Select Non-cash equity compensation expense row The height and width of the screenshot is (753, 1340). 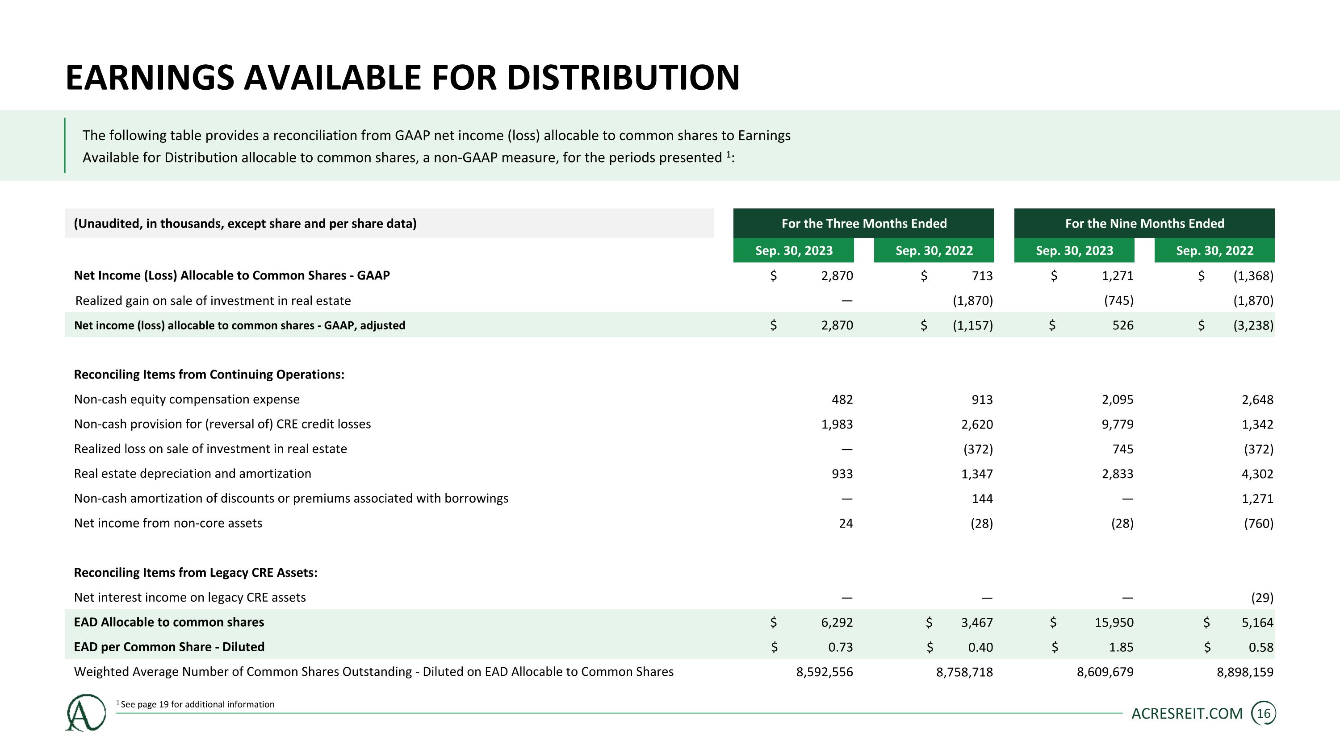click(670, 399)
